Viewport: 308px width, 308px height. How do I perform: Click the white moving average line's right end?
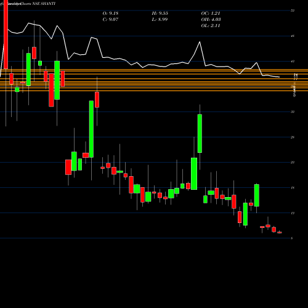click(x=279, y=77)
